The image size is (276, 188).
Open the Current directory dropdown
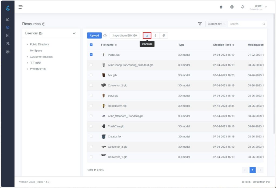coord(216,24)
